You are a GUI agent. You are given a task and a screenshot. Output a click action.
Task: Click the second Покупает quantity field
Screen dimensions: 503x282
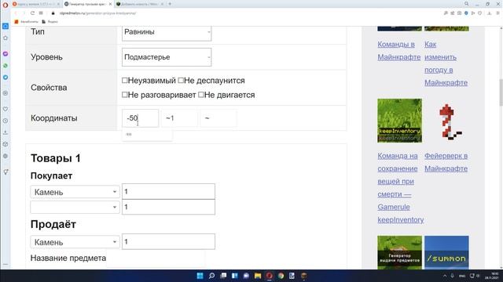[168, 207]
